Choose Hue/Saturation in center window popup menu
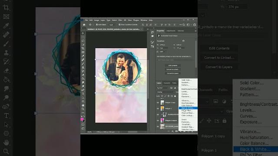The height and width of the screenshot is (156, 278). coord(188,103)
